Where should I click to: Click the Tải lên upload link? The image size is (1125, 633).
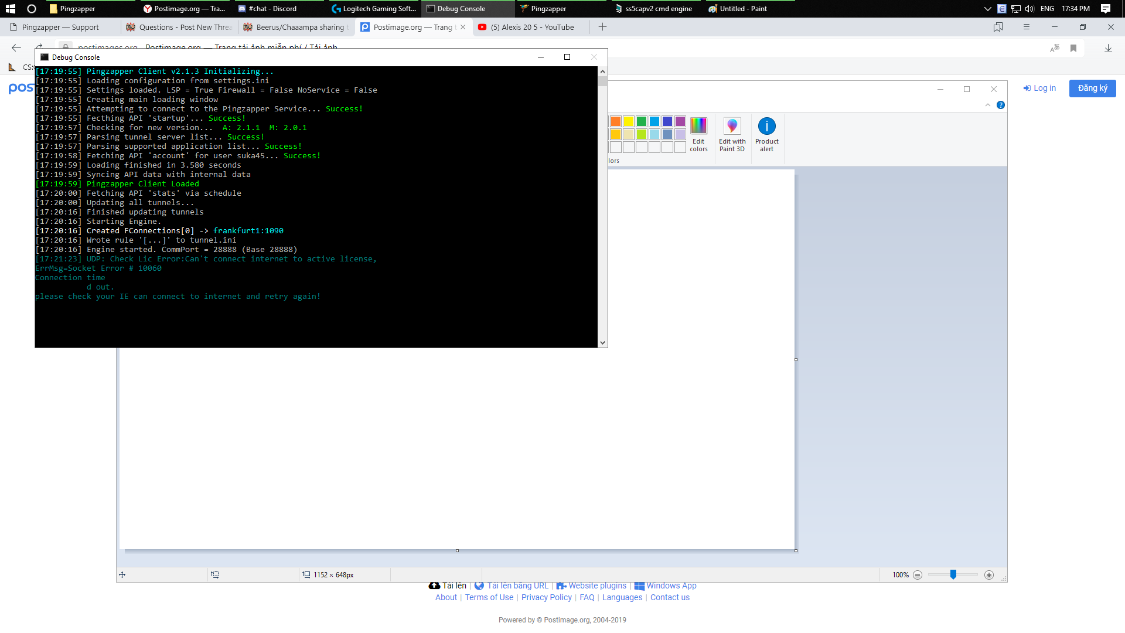(448, 586)
